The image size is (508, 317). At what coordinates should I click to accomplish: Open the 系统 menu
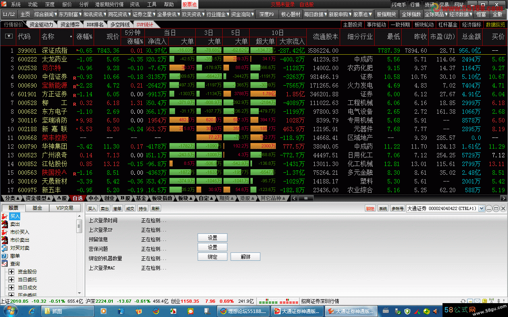click(16, 4)
